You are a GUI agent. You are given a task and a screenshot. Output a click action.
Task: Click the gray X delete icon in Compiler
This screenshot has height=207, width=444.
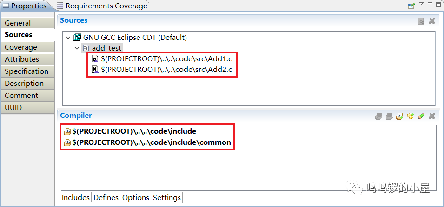[432, 116]
